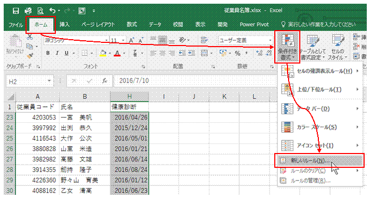Click the Format Painter brush icon

coord(30,56)
